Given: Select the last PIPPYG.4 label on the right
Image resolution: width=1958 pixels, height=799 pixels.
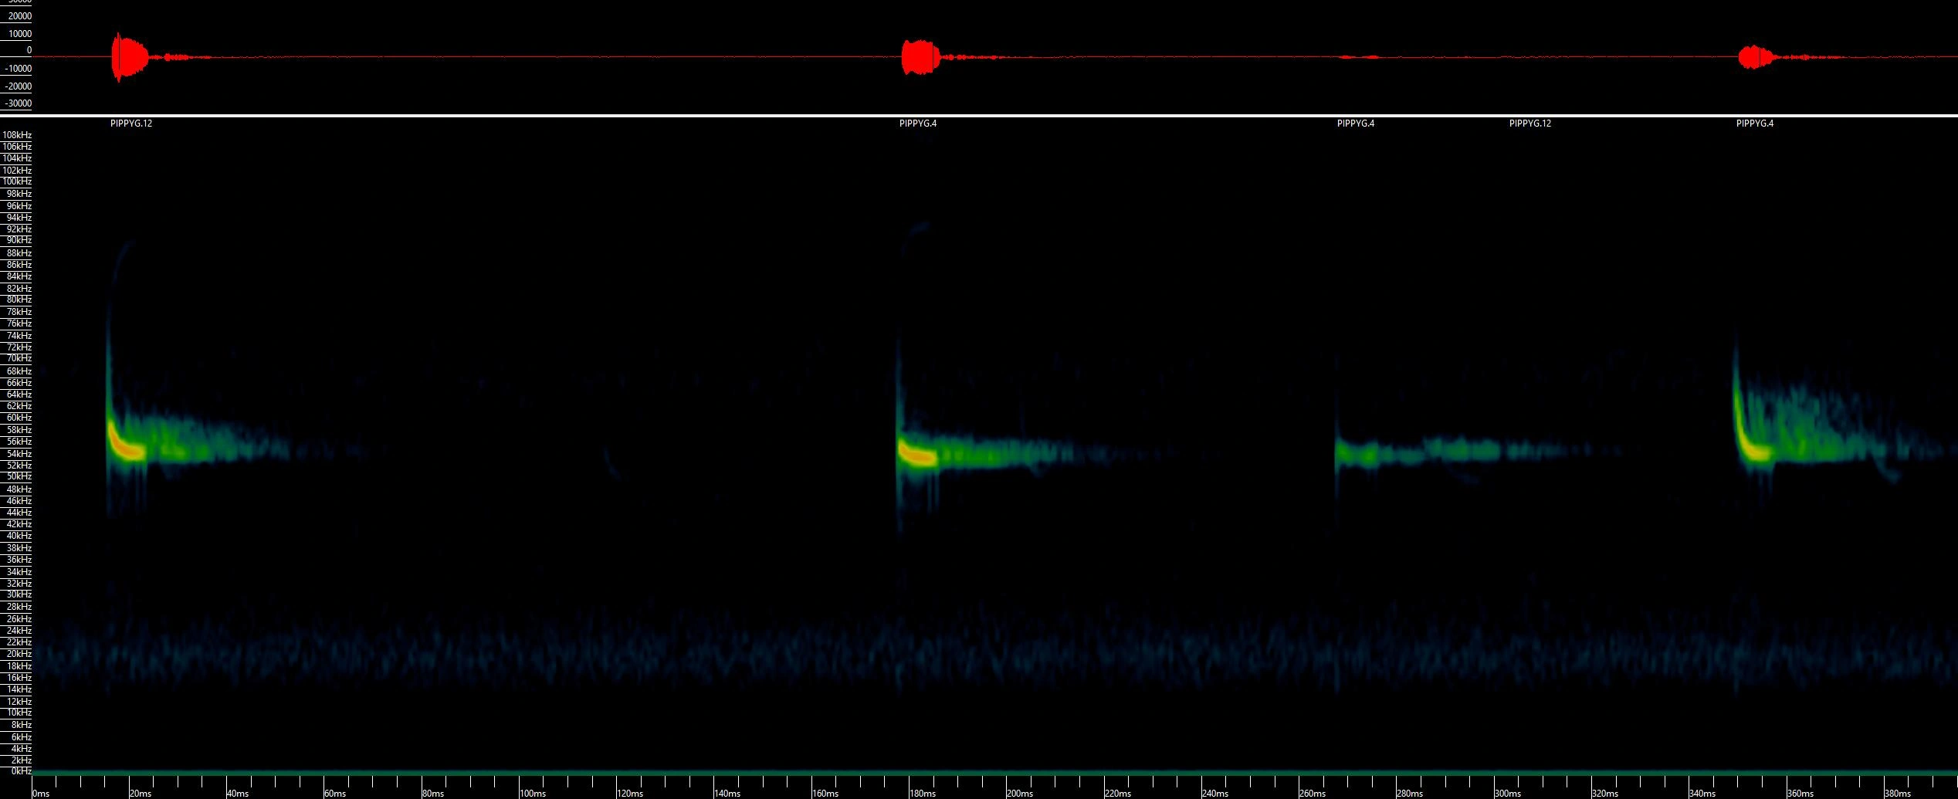Looking at the screenshot, I should 1754,124.
